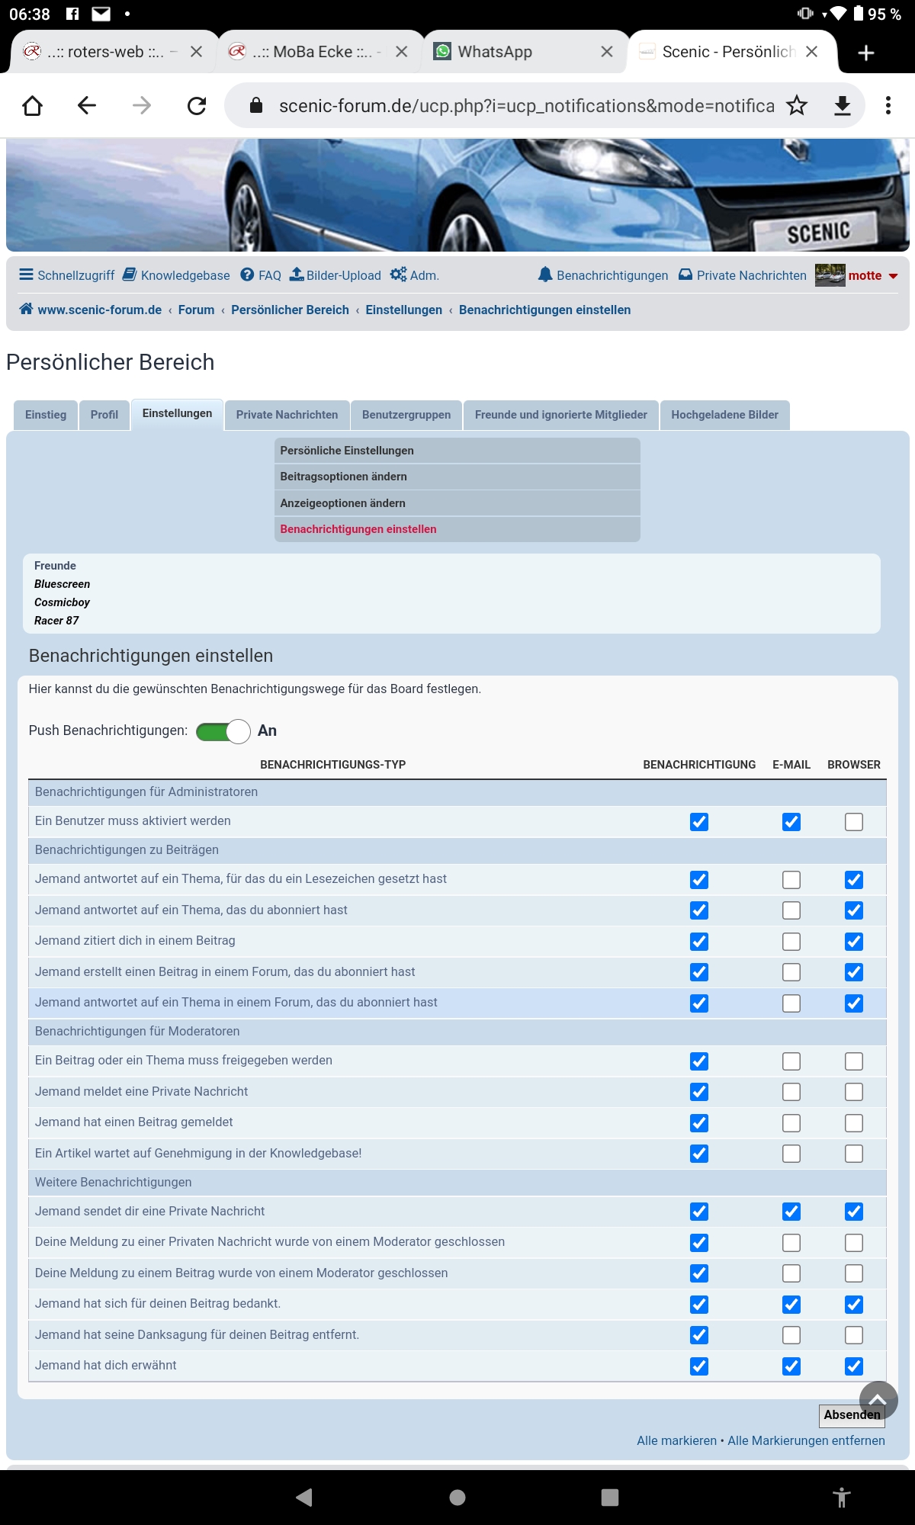Click the motte avatar thumbnail
The height and width of the screenshot is (1525, 915).
click(x=830, y=275)
